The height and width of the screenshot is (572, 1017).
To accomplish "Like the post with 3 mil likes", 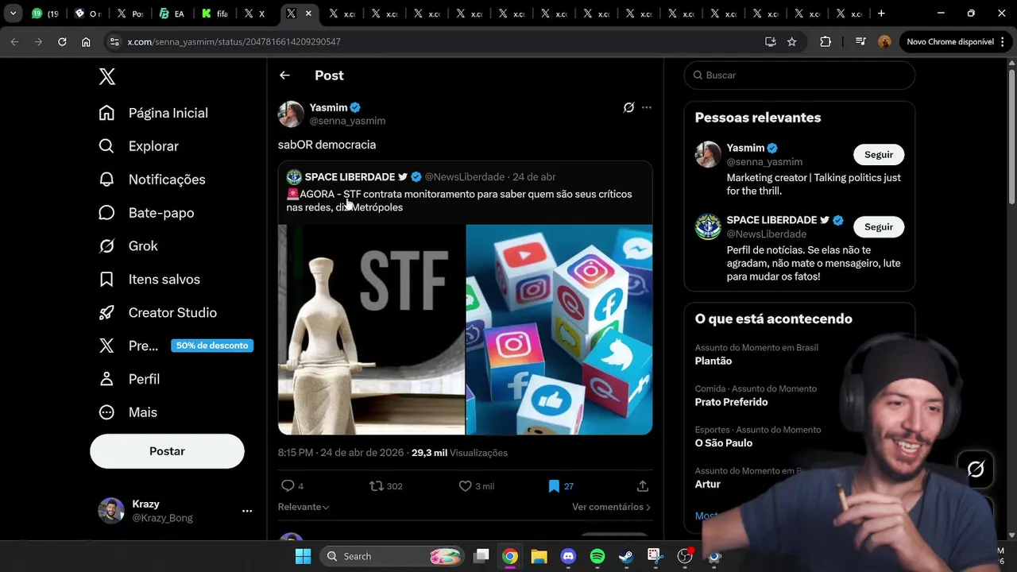I will click(476, 485).
